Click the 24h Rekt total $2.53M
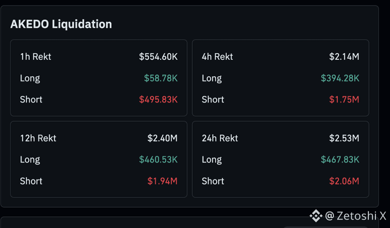The image size is (390, 228). (344, 138)
